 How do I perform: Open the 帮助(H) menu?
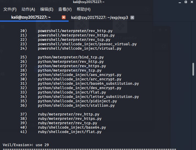coord(83,9)
